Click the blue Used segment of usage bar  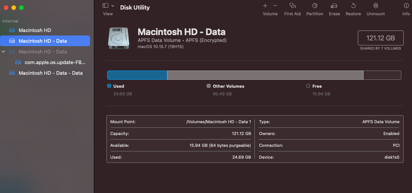click(x=137, y=75)
